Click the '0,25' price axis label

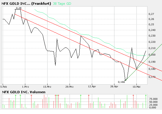(x=151, y=24)
